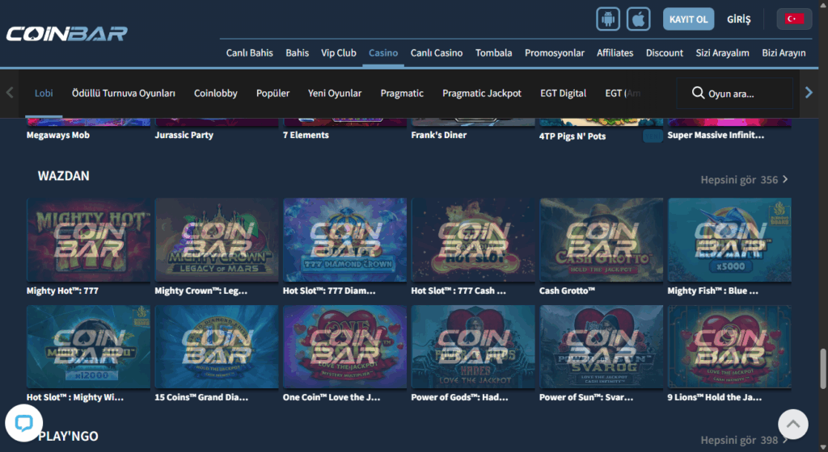Screen dimensions: 828x452
Task: Open the Discount menu item
Action: [665, 52]
